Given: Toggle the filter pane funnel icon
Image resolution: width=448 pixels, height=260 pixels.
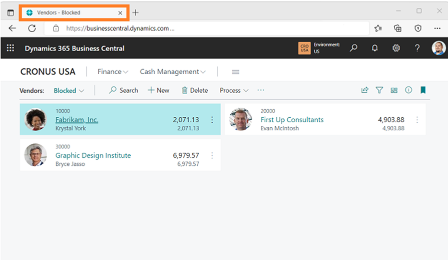Looking at the screenshot, I should point(379,90).
